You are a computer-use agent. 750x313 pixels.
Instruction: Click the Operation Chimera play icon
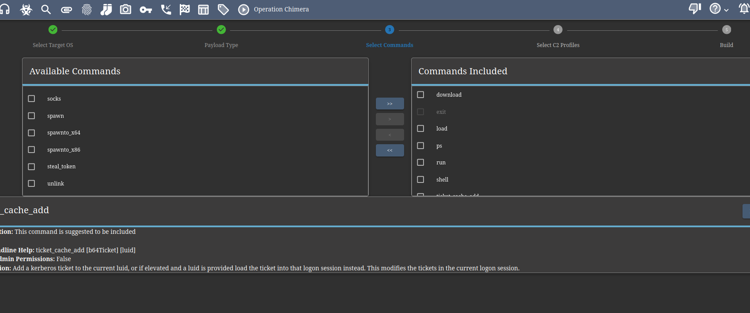(x=244, y=9)
